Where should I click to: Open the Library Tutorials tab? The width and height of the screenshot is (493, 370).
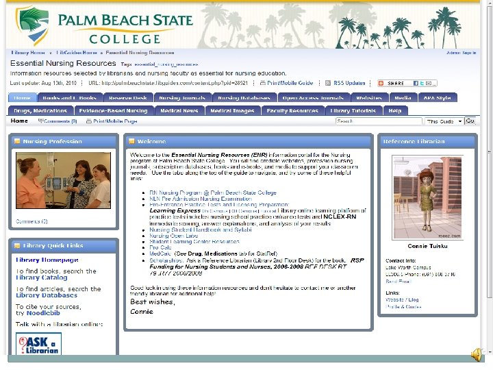[353, 111]
